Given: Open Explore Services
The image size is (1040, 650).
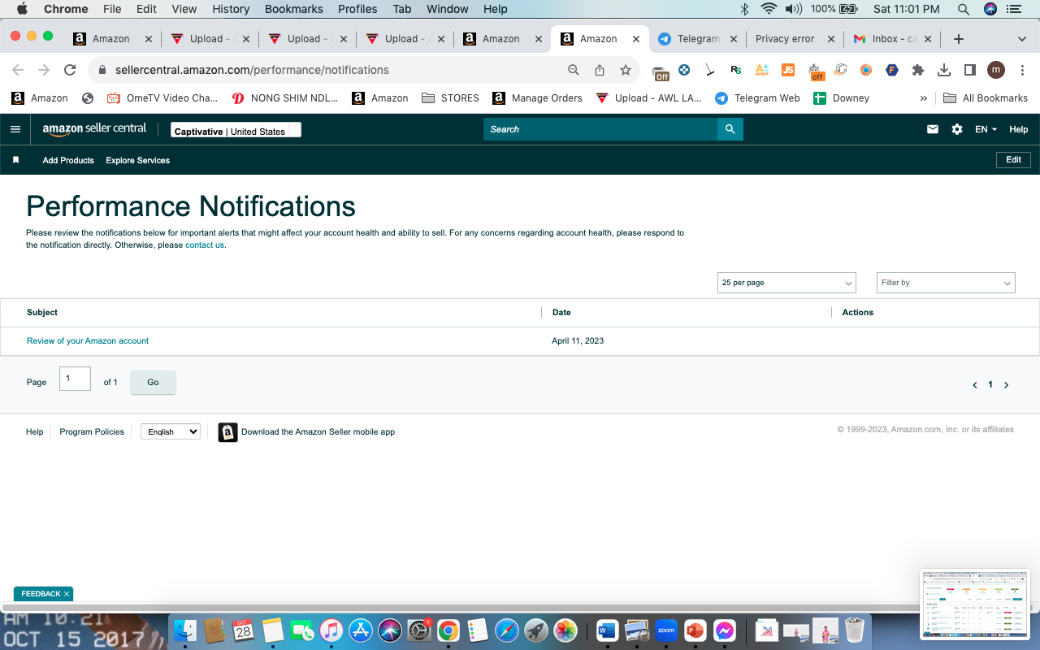Looking at the screenshot, I should point(138,161).
